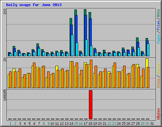Click the cyan Pages bar above day 14
162x127 pixels.
pyautogui.click(x=72, y=45)
